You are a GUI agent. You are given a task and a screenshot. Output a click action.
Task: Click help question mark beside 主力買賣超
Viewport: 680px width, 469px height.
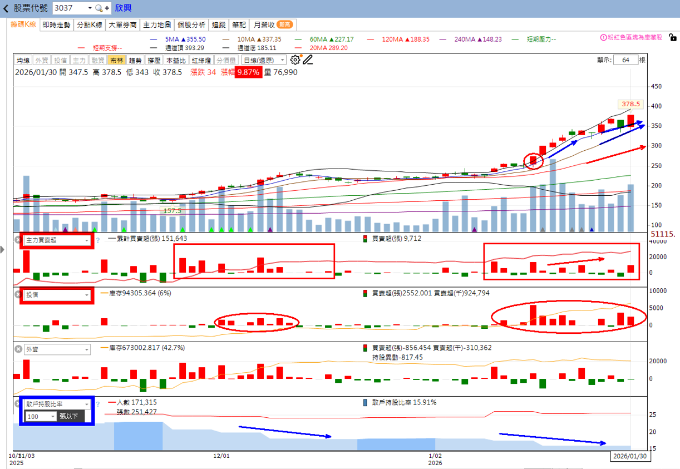(97, 240)
